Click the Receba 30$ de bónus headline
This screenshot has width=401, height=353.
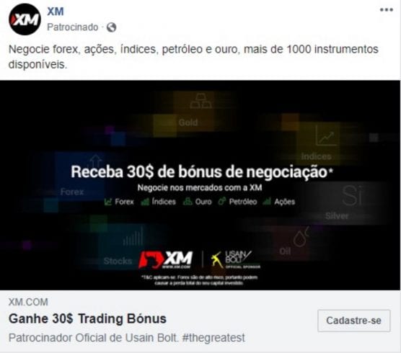coord(202,171)
